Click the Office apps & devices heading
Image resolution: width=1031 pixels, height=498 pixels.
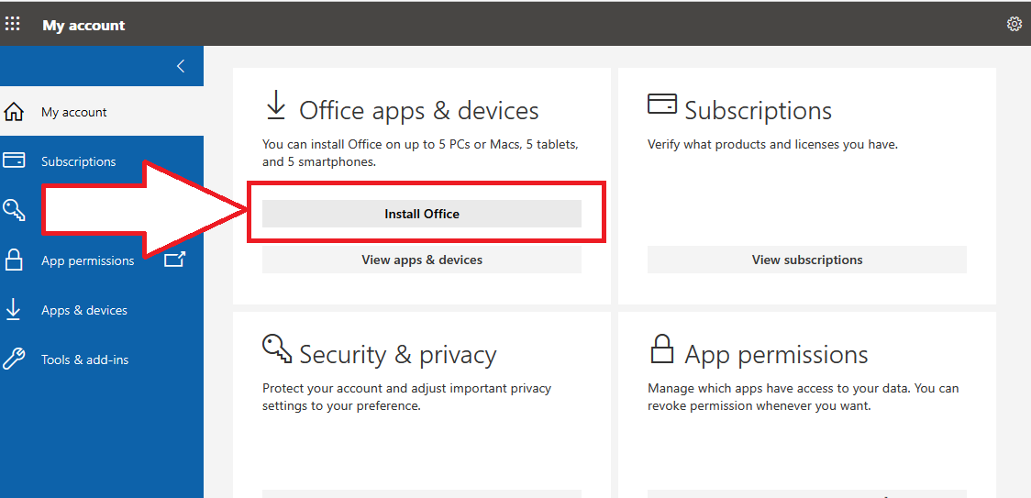click(x=419, y=111)
